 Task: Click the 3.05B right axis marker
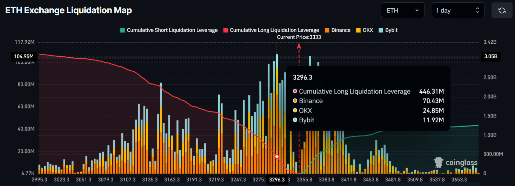click(x=490, y=56)
